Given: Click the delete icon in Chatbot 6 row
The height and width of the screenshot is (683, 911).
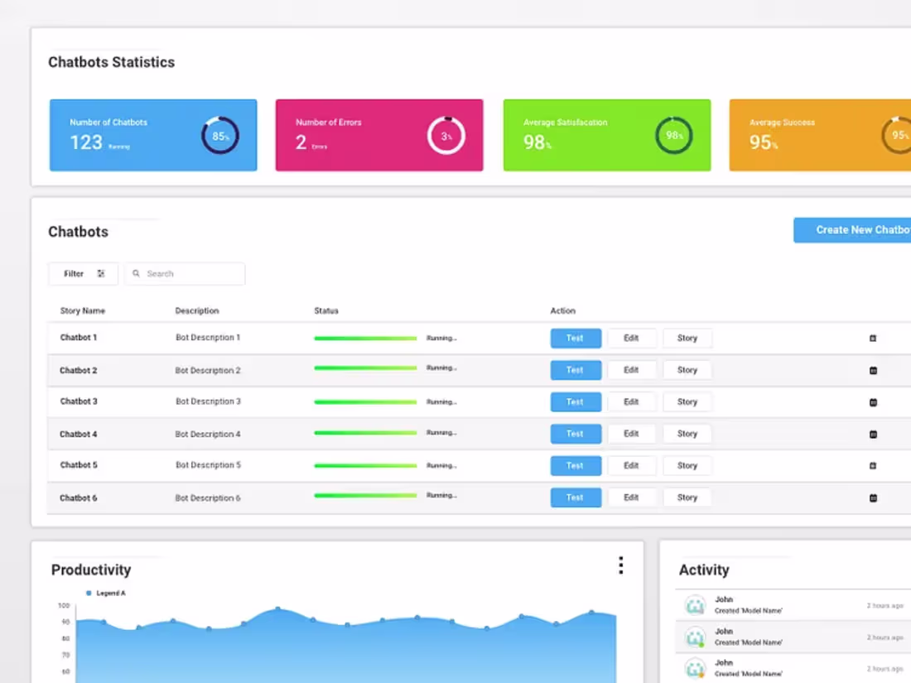Looking at the screenshot, I should coord(873,498).
